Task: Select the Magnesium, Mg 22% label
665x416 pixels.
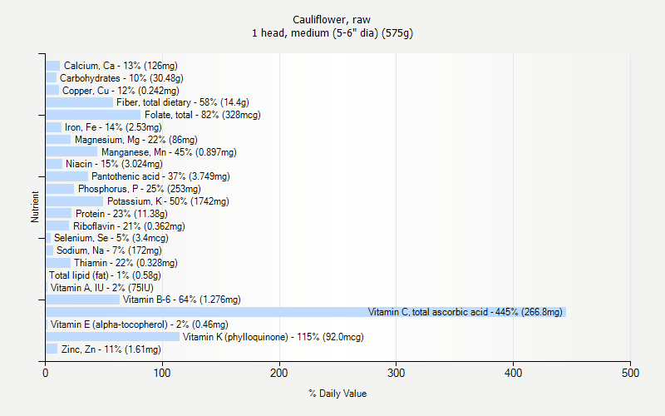Action: tap(136, 140)
